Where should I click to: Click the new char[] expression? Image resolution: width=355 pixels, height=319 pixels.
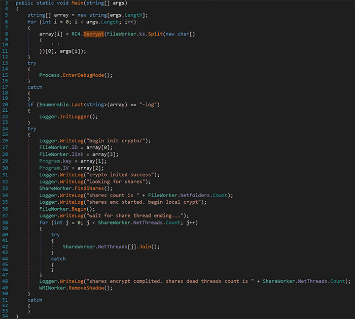coord(180,34)
